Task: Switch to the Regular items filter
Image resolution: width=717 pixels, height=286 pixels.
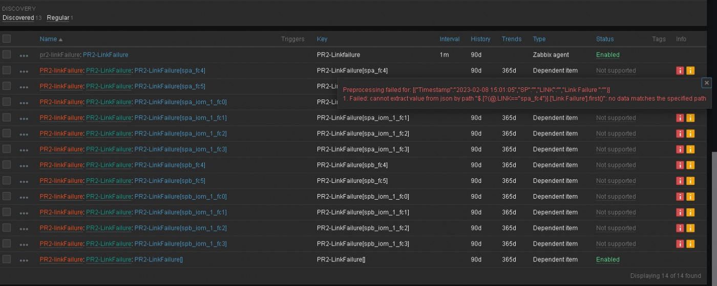Action: [x=58, y=18]
